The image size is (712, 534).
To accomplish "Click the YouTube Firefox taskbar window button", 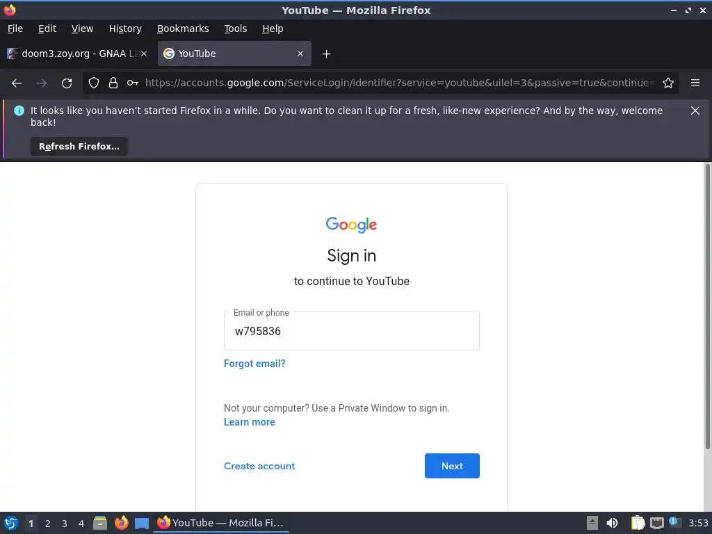I will click(x=221, y=523).
